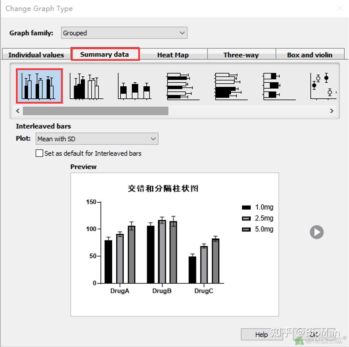Switch to the Heat Map tab
The height and width of the screenshot is (347, 349).
click(x=173, y=54)
